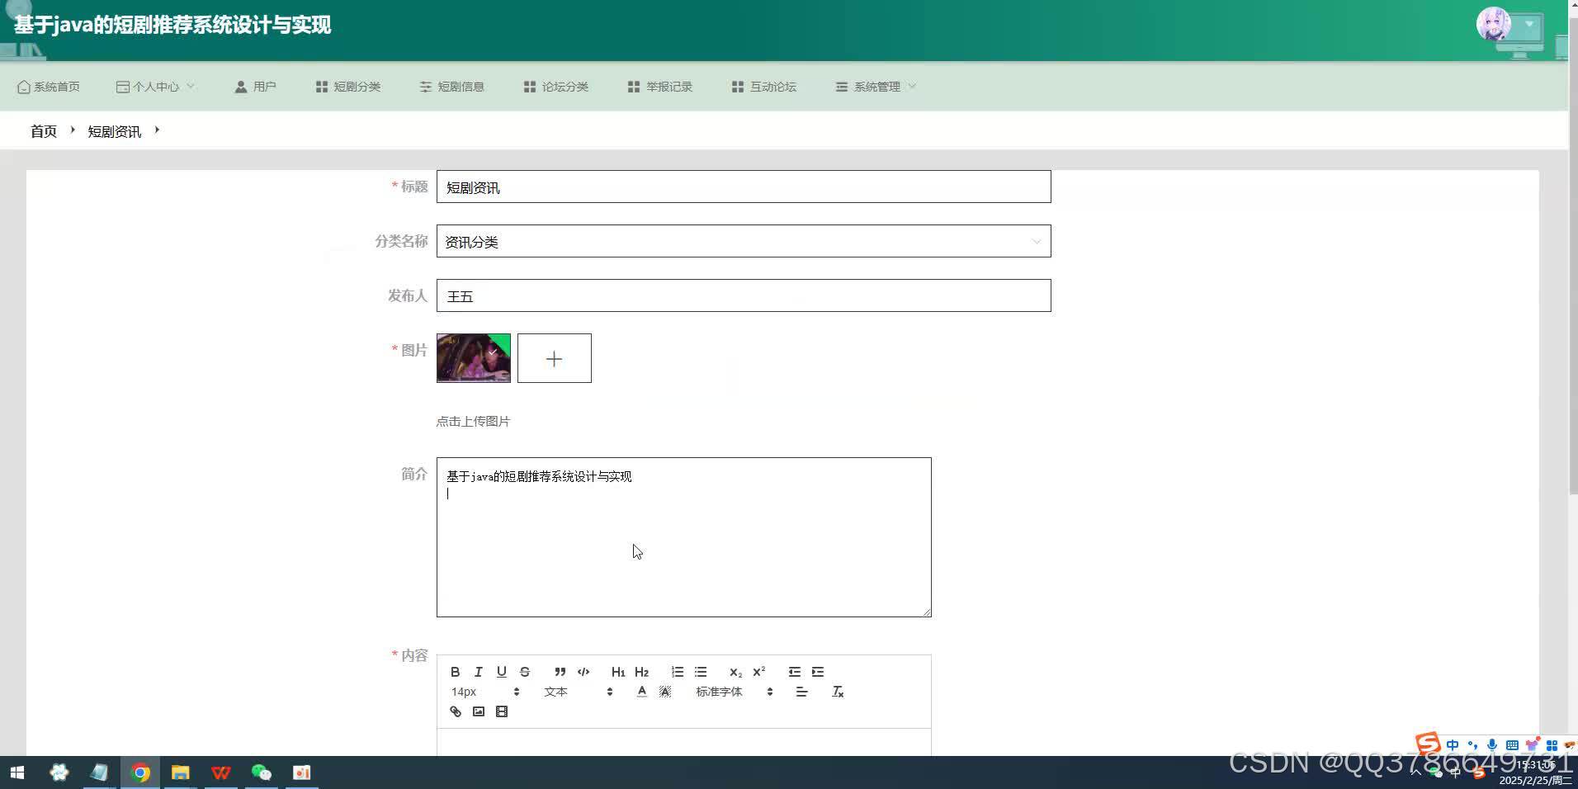
Task: Open the 文本 heading style dropdown
Action: (578, 692)
